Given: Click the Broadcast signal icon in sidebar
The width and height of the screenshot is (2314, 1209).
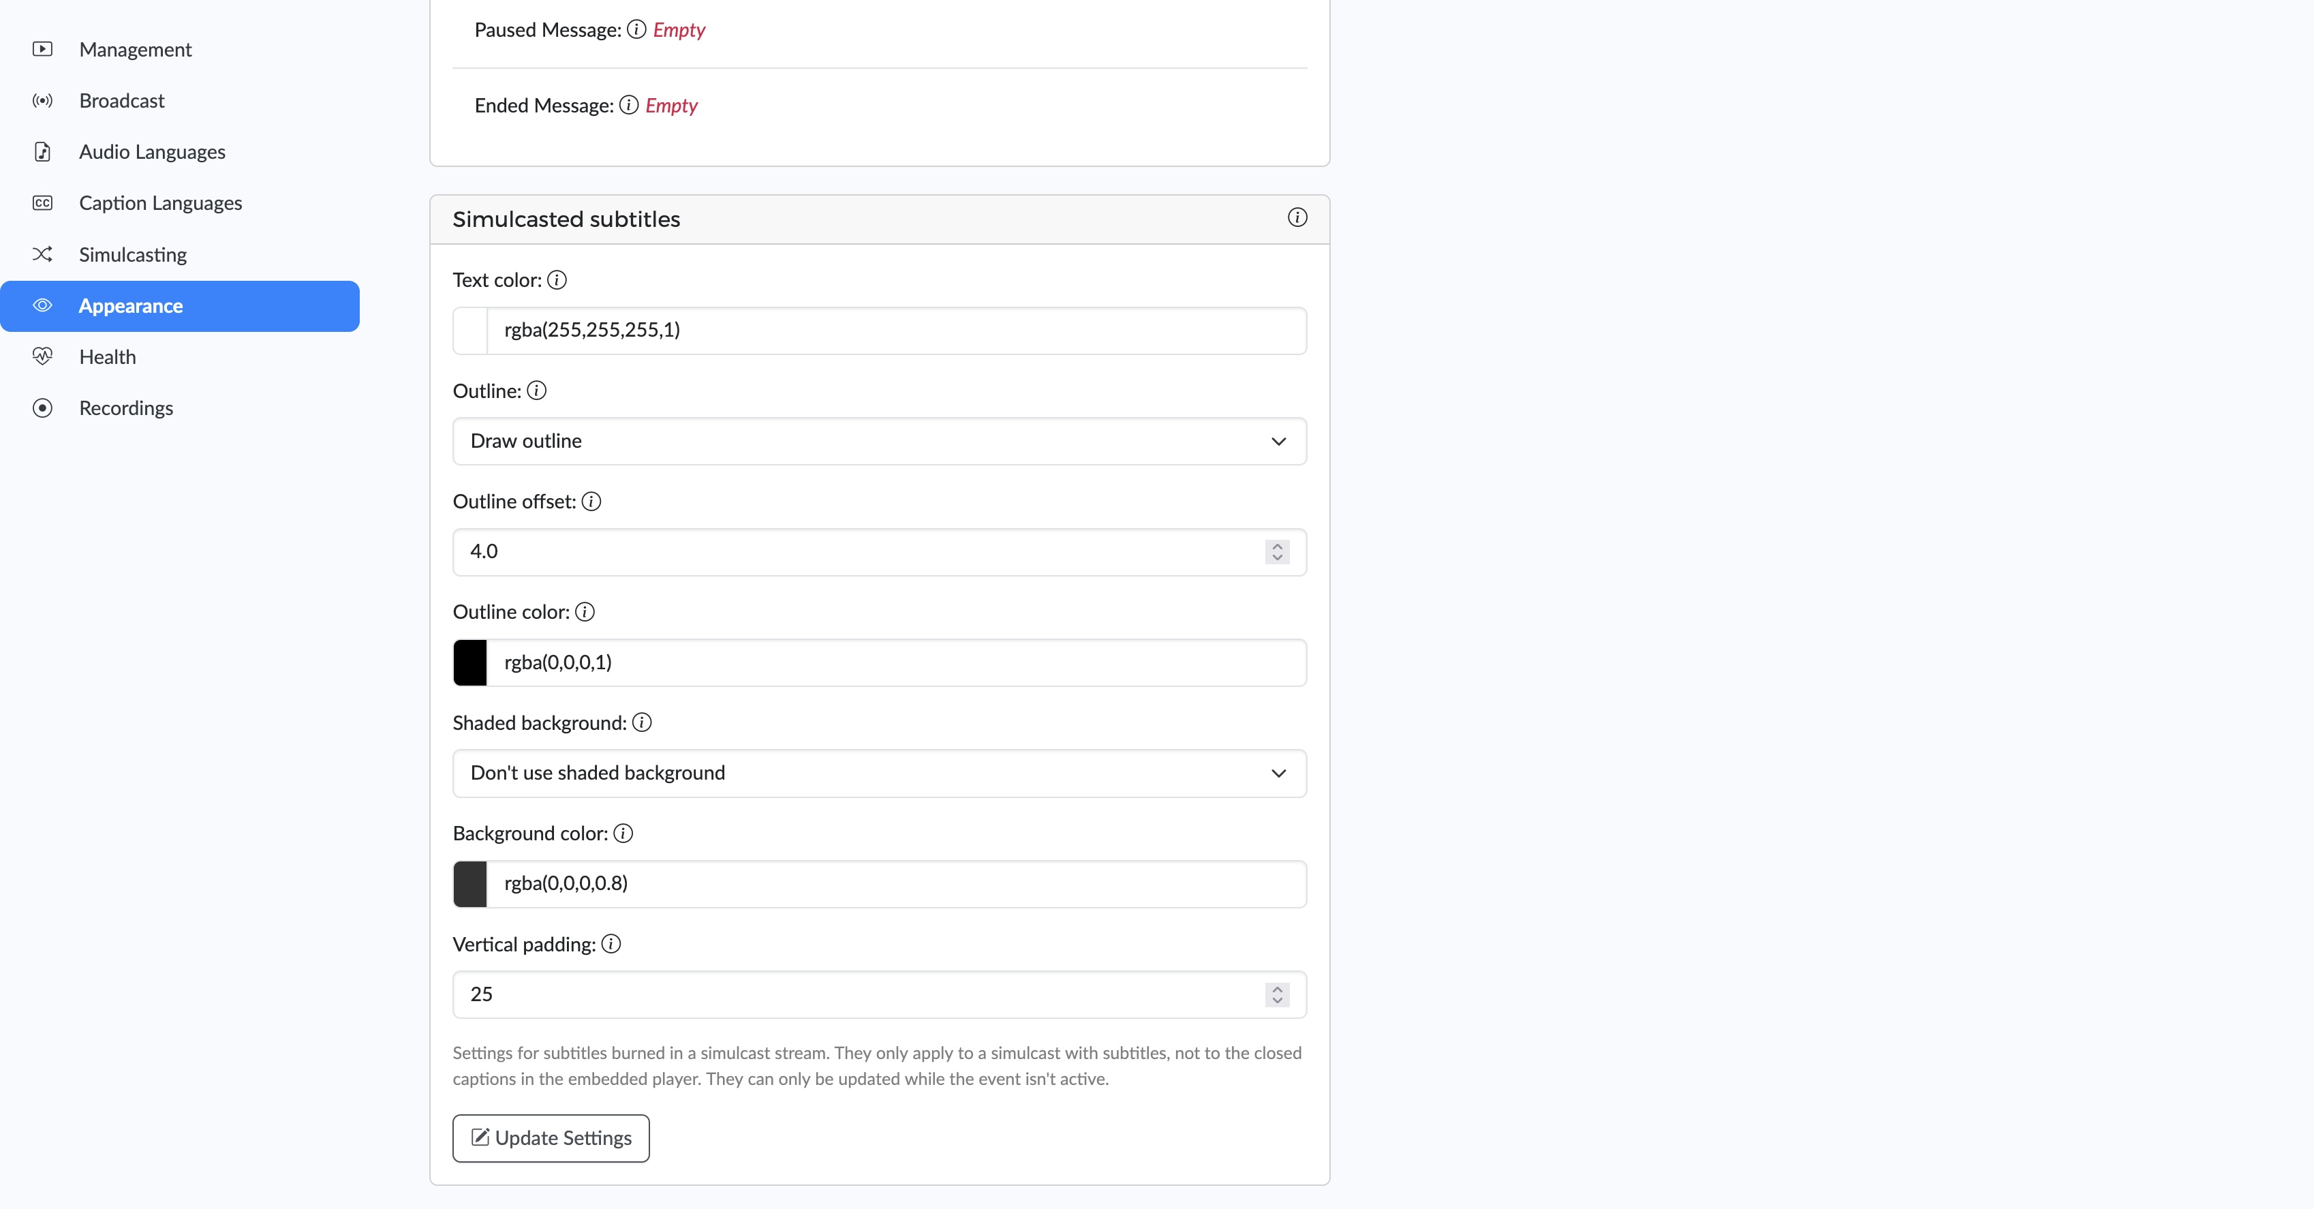Looking at the screenshot, I should (42, 101).
